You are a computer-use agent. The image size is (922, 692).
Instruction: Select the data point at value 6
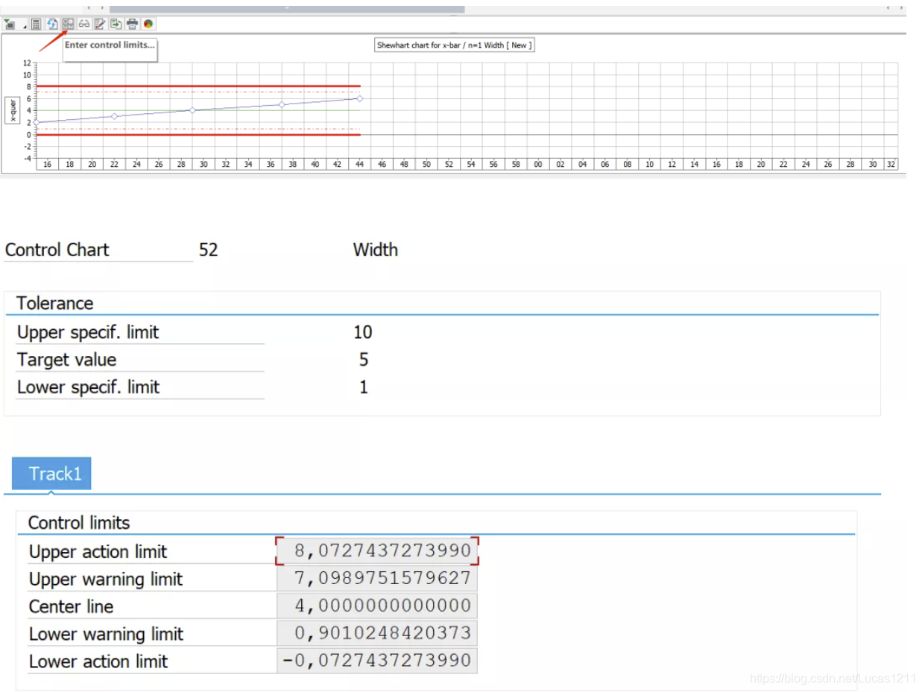click(360, 98)
